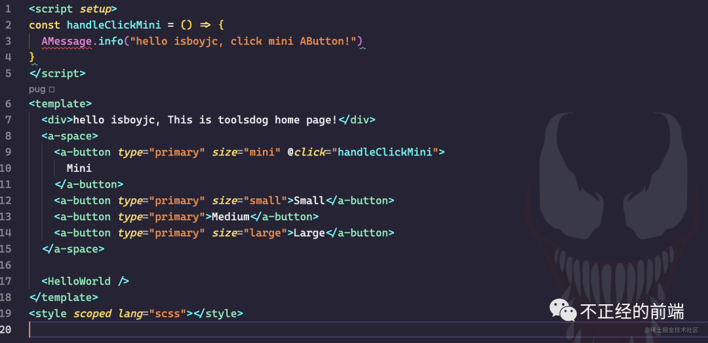Click the "Medium" button label text
Screen dimensions: 708x343
231,217
